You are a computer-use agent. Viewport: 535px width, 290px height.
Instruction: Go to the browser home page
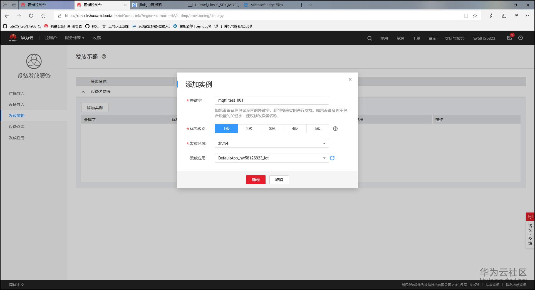43,16
